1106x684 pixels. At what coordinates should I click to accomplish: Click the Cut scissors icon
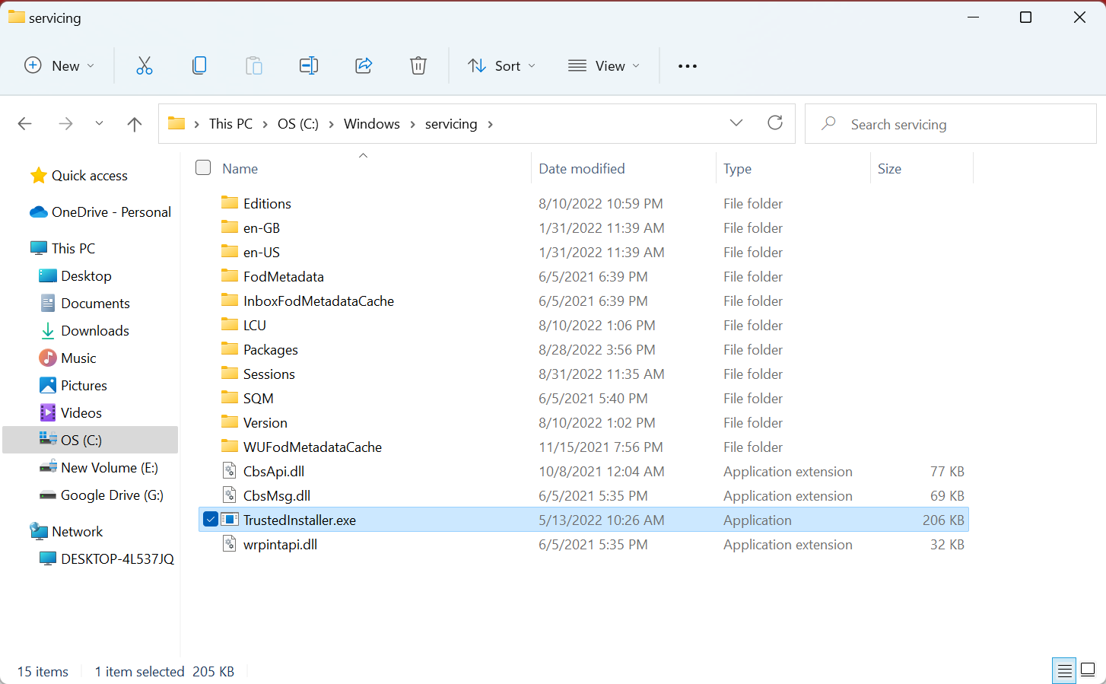[145, 65]
